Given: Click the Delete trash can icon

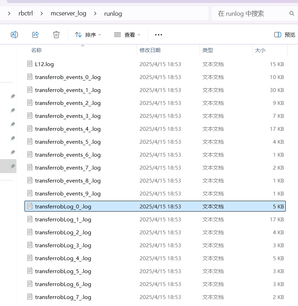Looking at the screenshot, I should [56, 35].
